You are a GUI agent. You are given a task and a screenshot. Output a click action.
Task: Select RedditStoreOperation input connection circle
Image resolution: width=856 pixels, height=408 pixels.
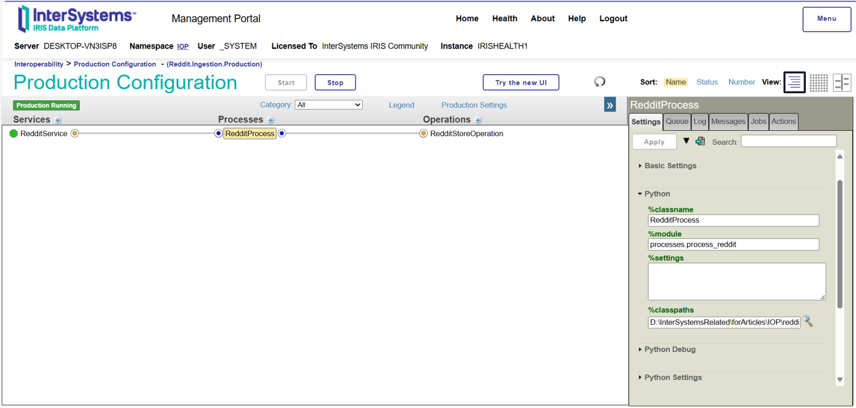423,134
